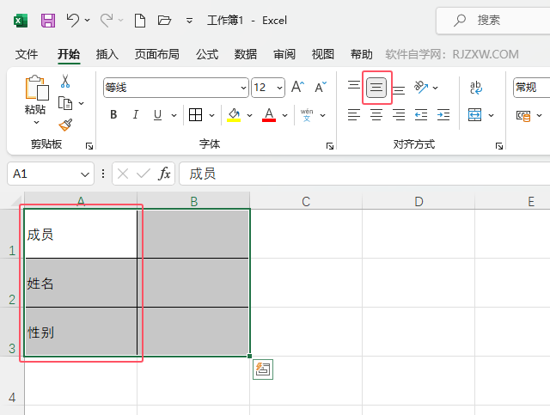The image size is (550, 415).
Task: Select the Format Painter brush
Action: (65, 125)
